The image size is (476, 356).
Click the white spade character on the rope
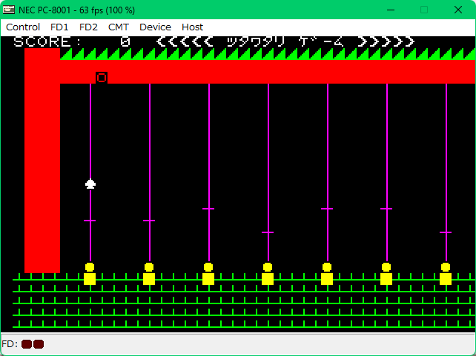pyautogui.click(x=90, y=184)
